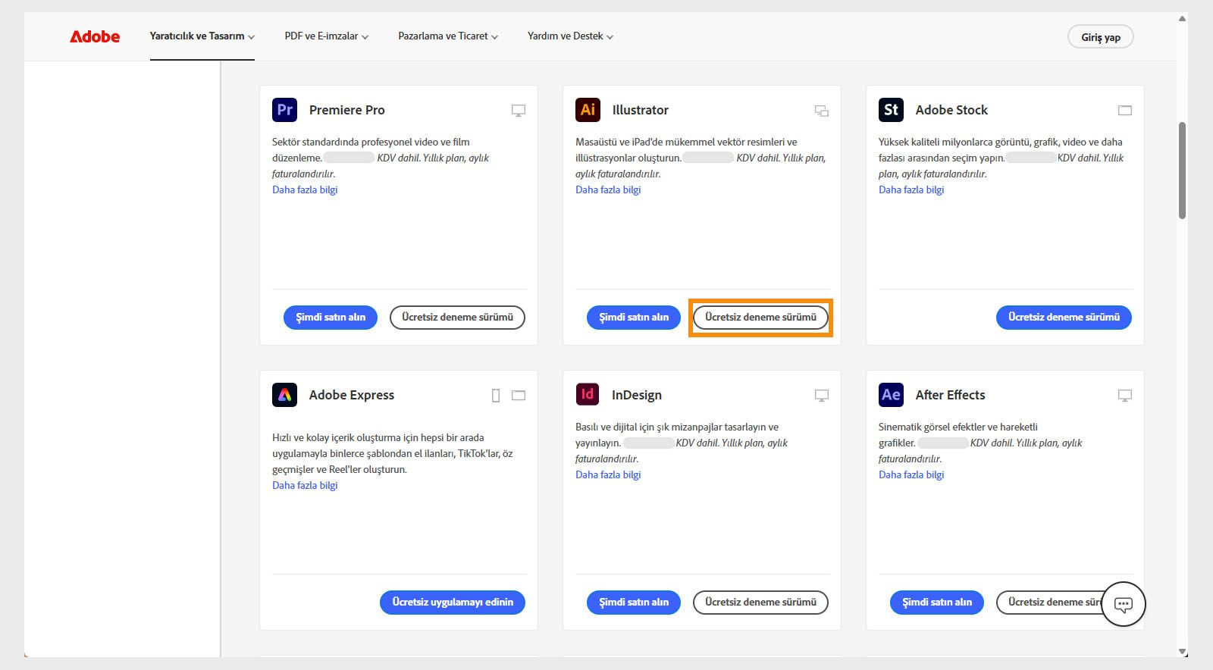
Task: Click the Adobe Stock St icon
Action: click(x=891, y=110)
